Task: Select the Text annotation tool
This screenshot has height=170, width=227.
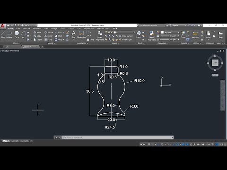Action: (x=74, y=34)
